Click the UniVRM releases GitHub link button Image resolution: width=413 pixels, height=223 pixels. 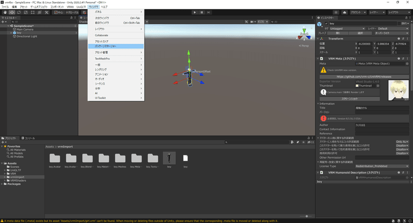(364, 77)
